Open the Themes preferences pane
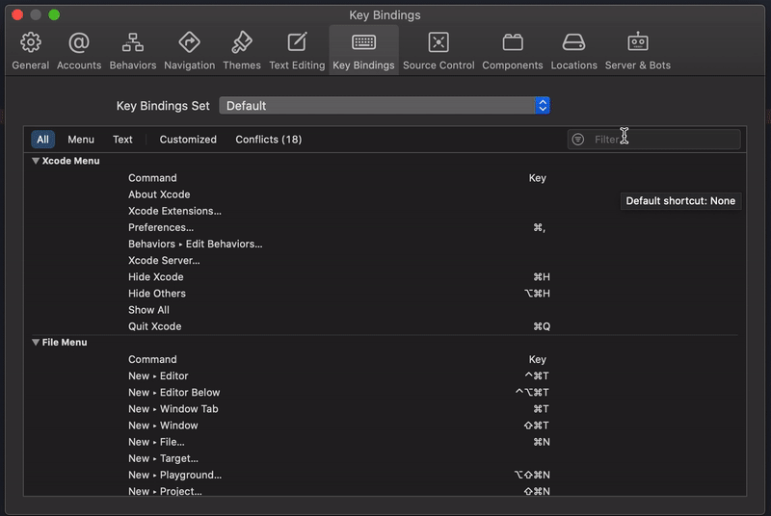This screenshot has height=516, width=771. tap(242, 51)
